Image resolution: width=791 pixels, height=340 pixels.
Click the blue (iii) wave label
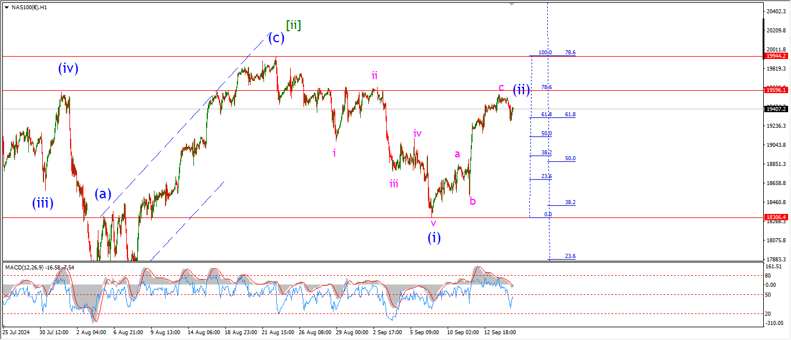pyautogui.click(x=43, y=203)
